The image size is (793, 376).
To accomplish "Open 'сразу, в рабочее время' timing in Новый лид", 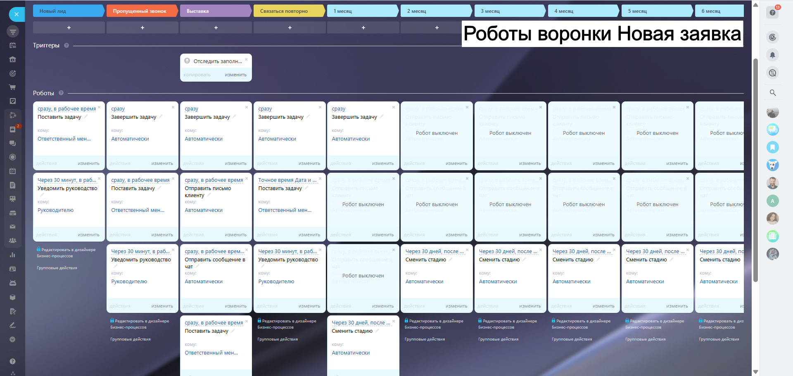I will [66, 109].
